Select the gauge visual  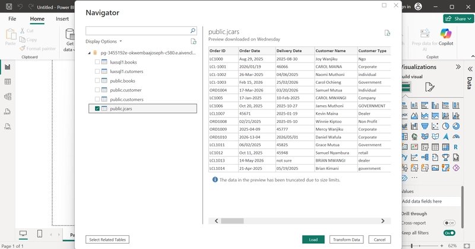(456, 137)
